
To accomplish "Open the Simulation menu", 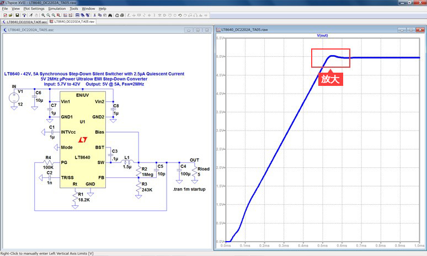I will tap(56, 9).
